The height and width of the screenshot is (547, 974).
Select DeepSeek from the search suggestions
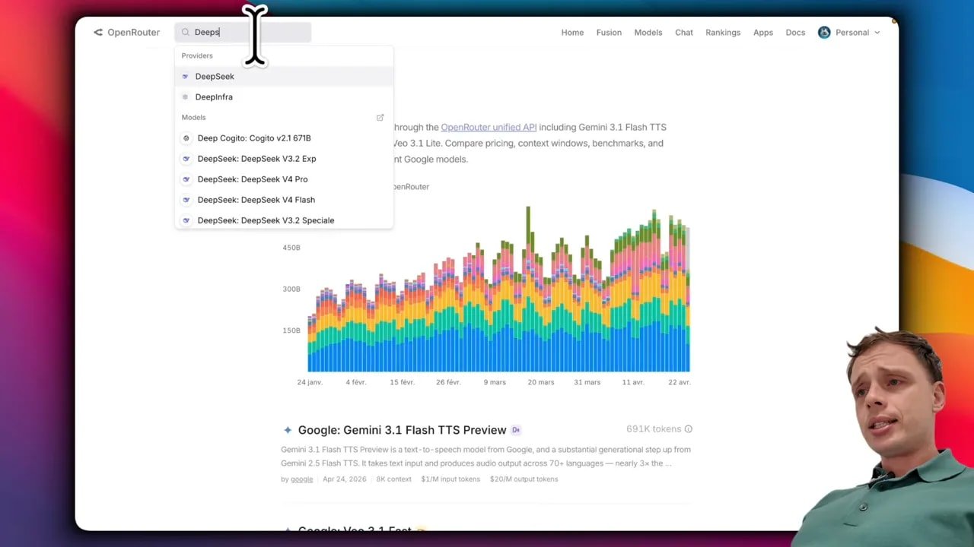pos(215,76)
